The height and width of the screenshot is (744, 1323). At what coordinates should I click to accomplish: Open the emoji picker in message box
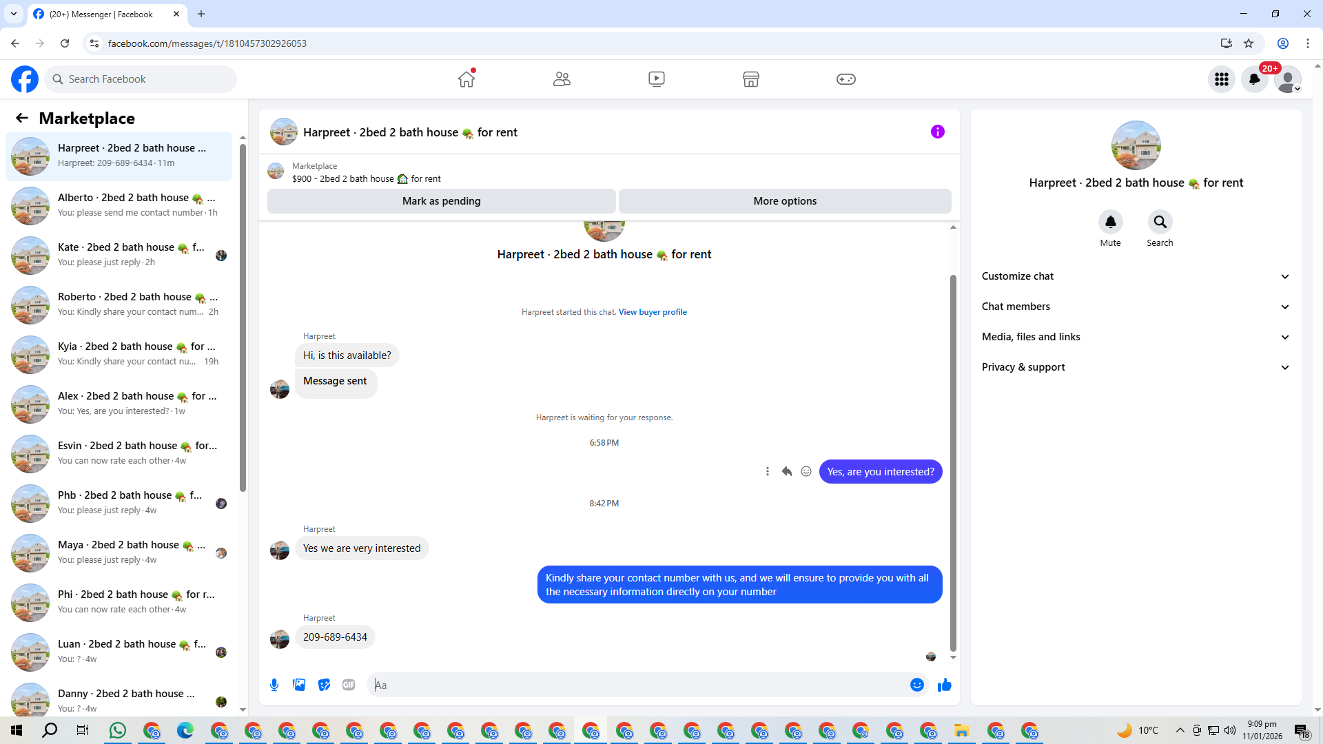(x=917, y=685)
